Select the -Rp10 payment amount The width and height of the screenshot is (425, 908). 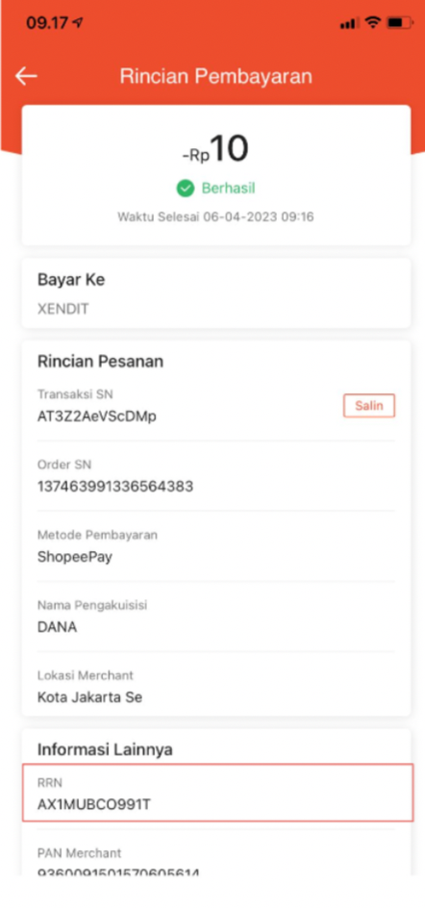click(x=215, y=149)
